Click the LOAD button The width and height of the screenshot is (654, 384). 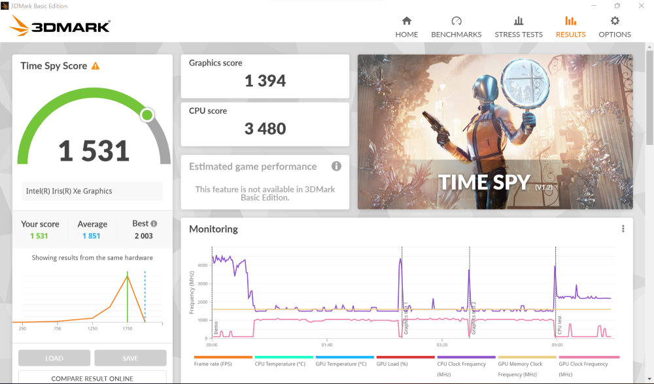54,358
